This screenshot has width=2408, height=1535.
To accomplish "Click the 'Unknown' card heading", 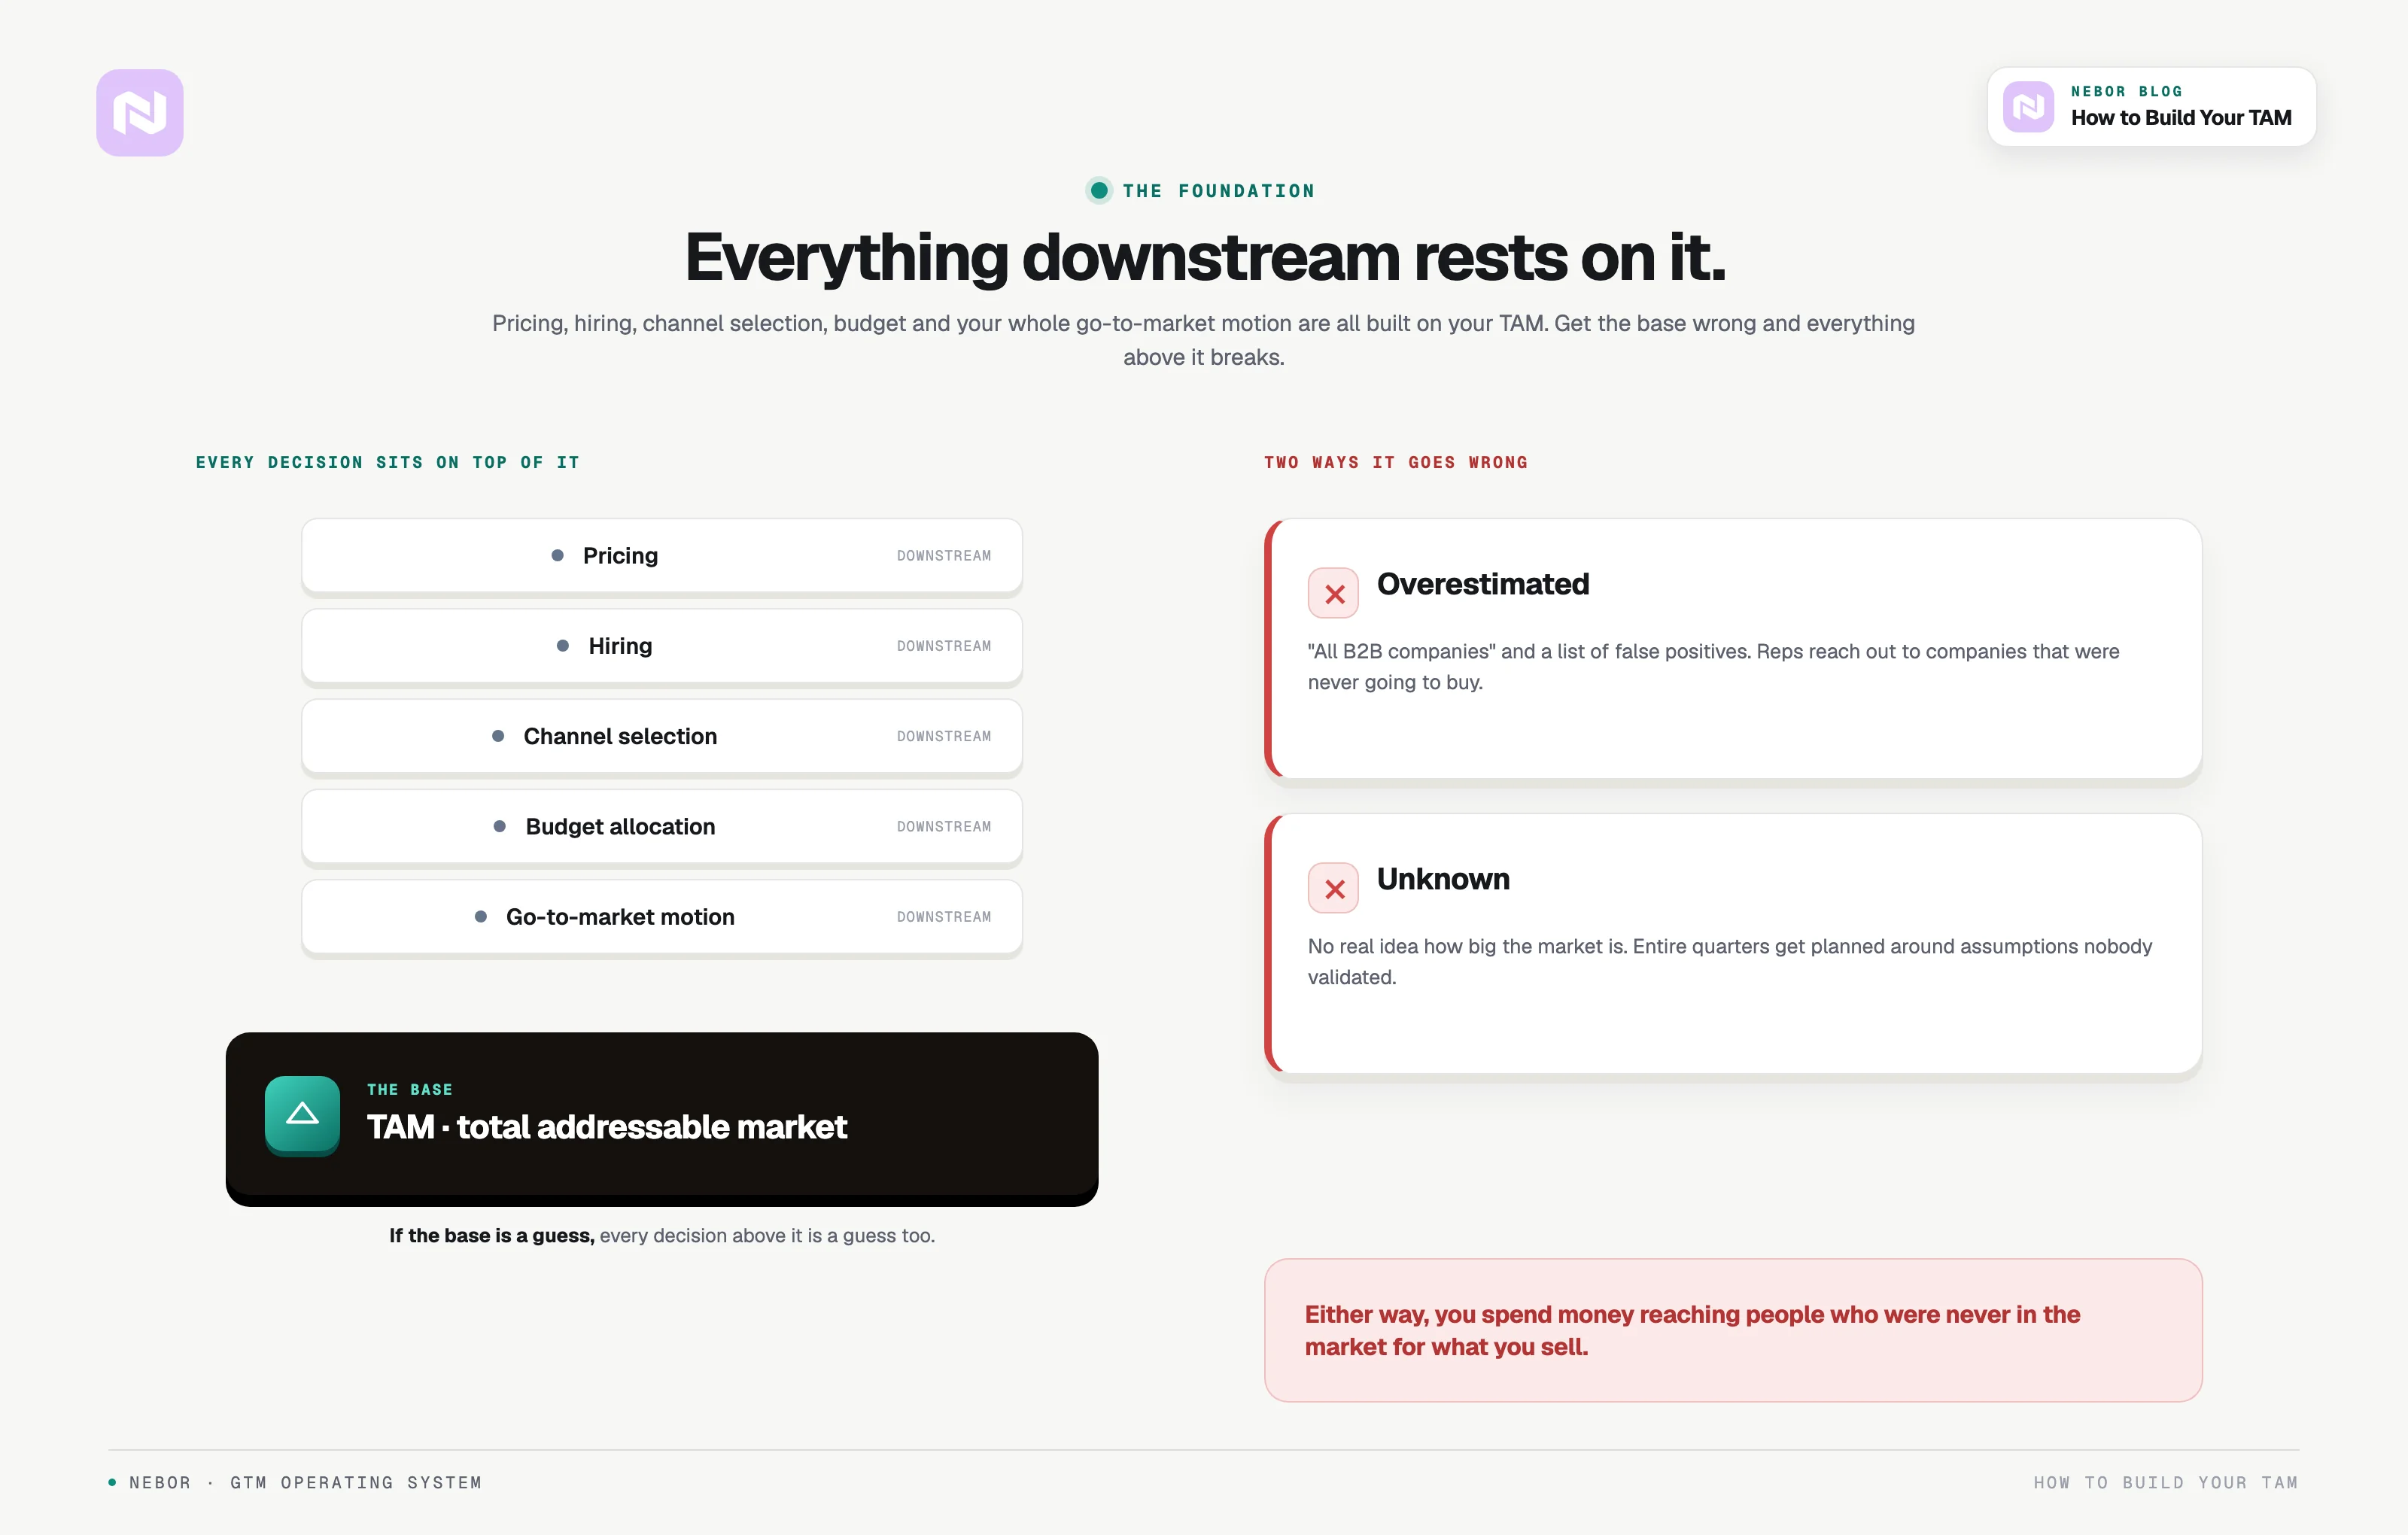I will (1443, 879).
